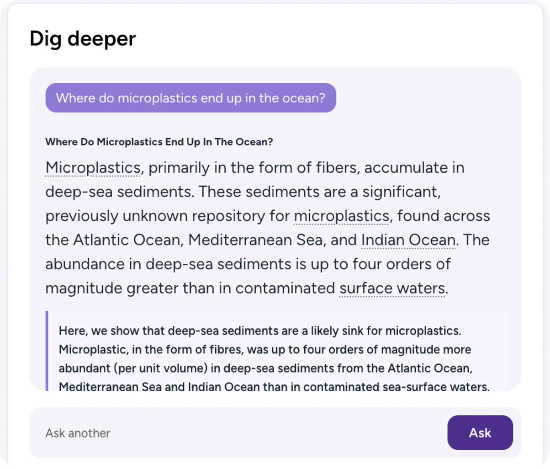Click the purple vertical bar beside the quote
Screen dimensions: 550x469
(x=47, y=351)
